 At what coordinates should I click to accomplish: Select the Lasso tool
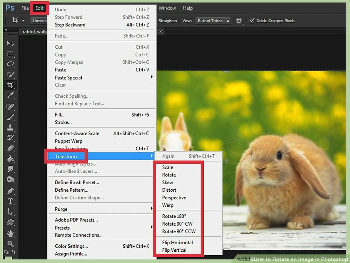[x=10, y=64]
